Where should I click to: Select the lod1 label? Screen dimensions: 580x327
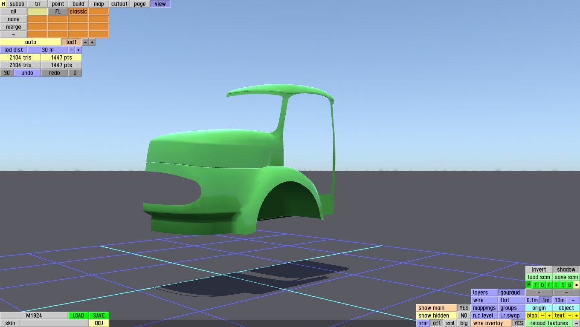click(x=72, y=42)
